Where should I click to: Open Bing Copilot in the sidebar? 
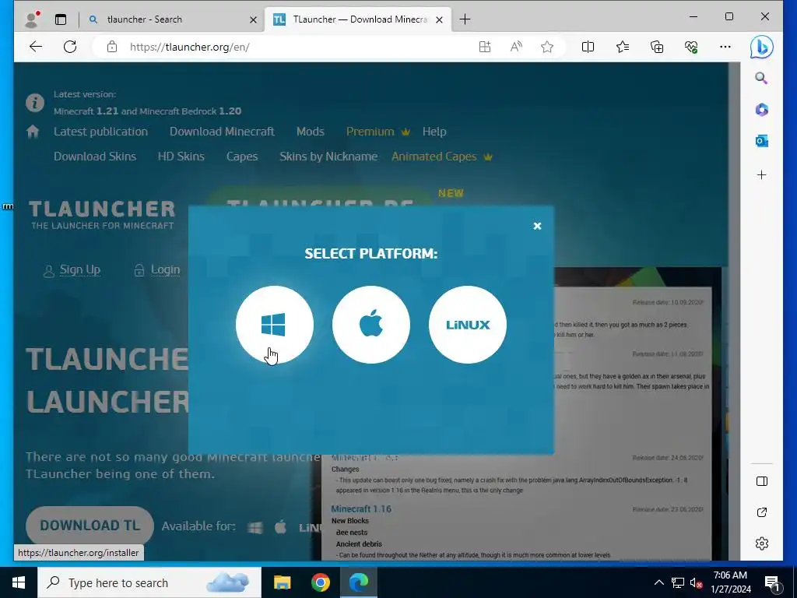(761, 47)
